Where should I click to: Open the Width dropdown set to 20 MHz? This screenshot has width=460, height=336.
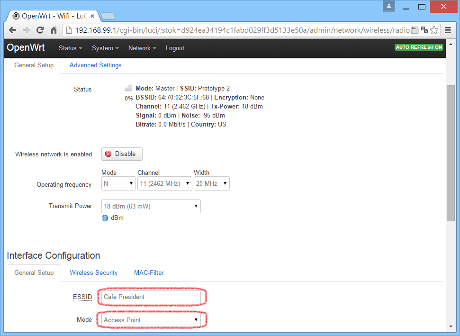tap(211, 183)
